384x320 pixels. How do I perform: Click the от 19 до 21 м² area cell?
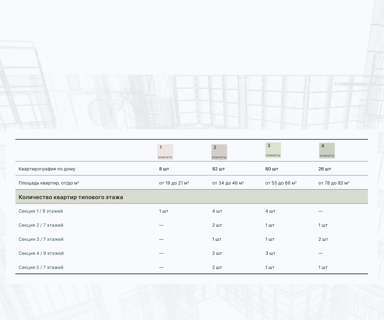[174, 183]
